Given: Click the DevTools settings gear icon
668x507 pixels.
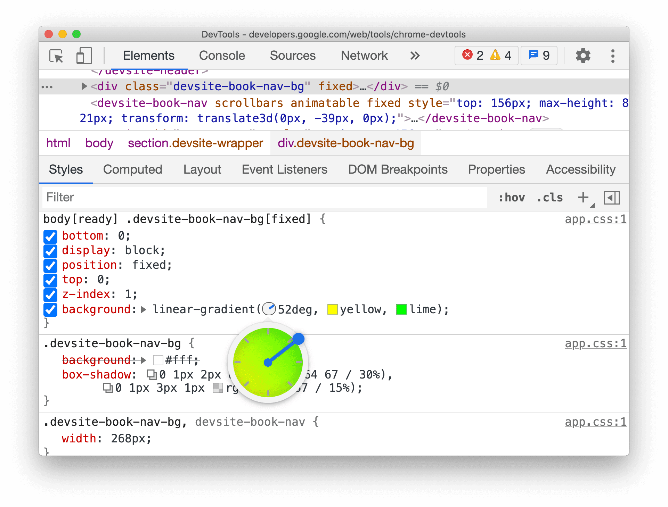Looking at the screenshot, I should click(582, 55).
